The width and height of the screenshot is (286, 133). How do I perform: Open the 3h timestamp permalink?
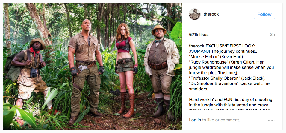[272, 35]
